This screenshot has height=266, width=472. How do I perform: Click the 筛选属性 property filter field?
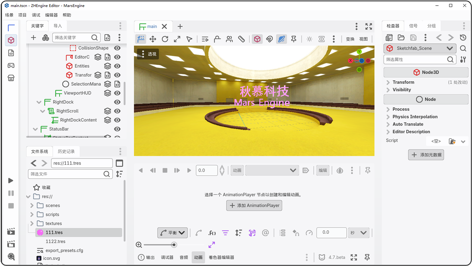(x=420, y=60)
